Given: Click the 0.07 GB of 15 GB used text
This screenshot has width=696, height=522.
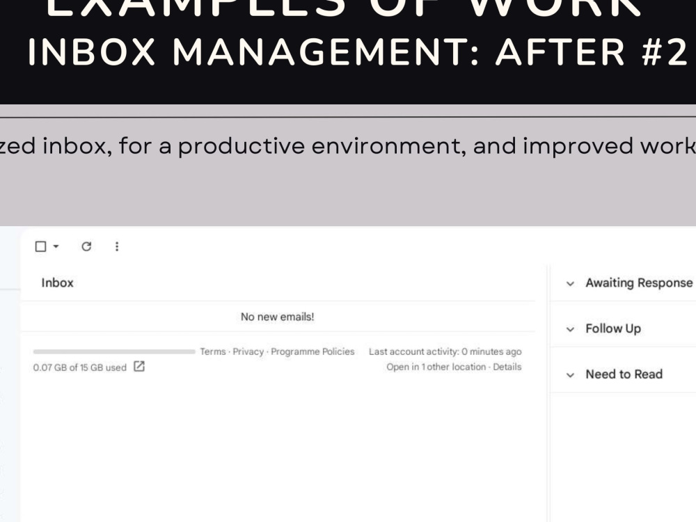Looking at the screenshot, I should point(80,367).
